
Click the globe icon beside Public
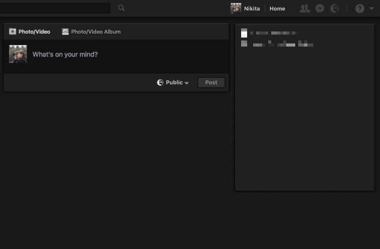[x=160, y=82]
